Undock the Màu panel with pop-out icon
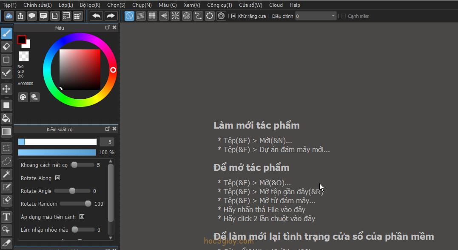Viewport: 458px width, 250px height. pyautogui.click(x=108, y=27)
